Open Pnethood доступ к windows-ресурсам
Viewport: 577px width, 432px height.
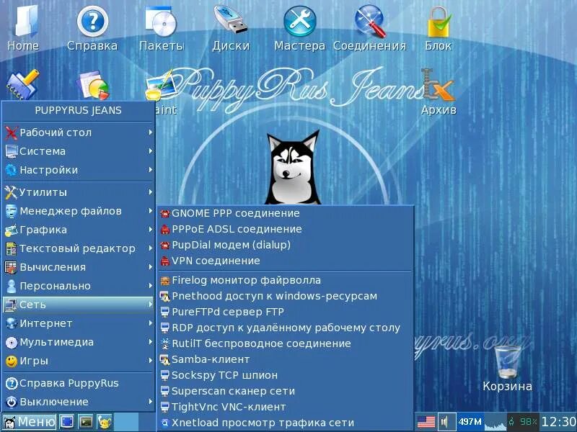pos(285,296)
